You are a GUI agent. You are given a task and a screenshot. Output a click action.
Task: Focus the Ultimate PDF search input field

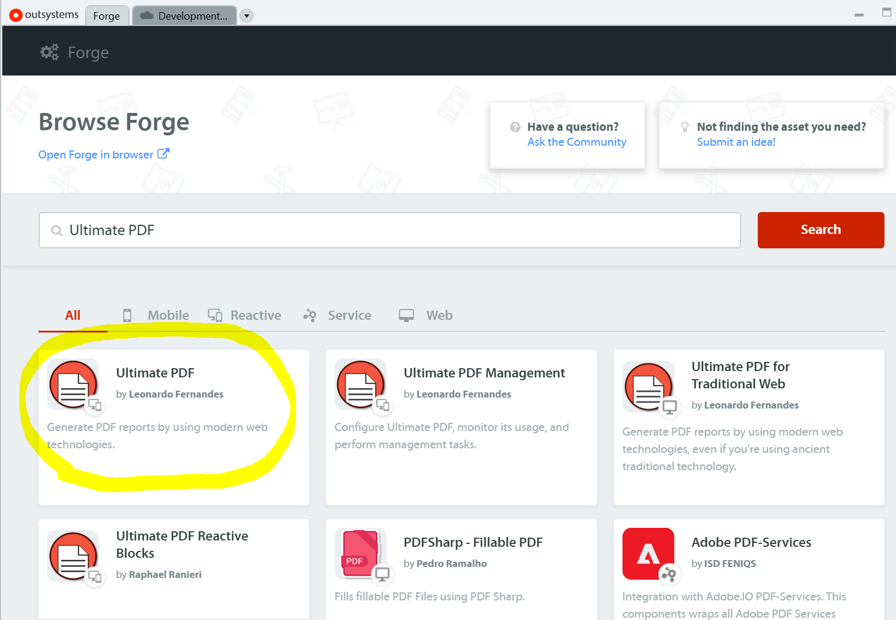(390, 230)
